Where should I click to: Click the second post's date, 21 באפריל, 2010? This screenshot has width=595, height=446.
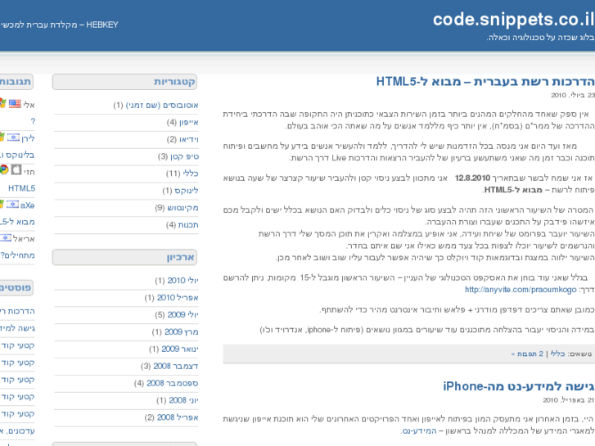coord(569,399)
